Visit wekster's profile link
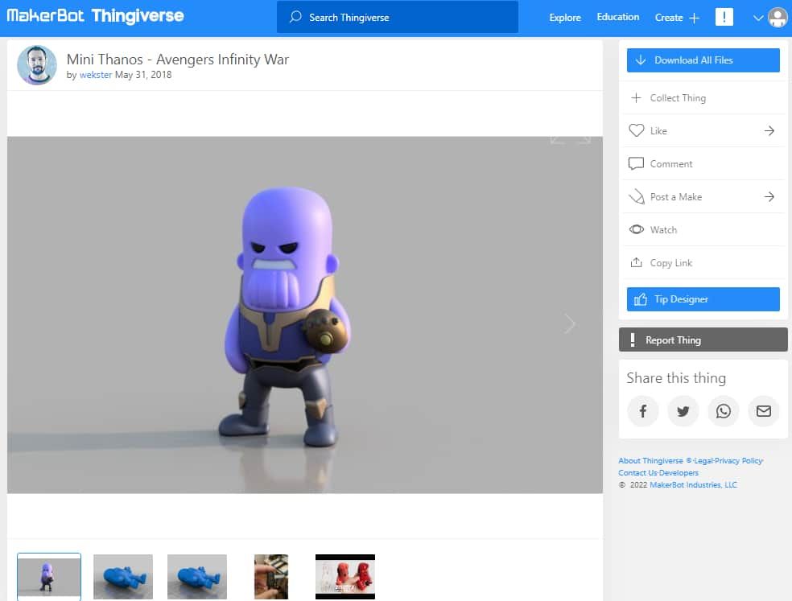The height and width of the screenshot is (601, 792). 96,75
